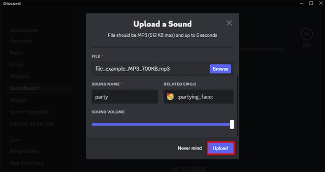Go to the Emoji settings section

(16, 65)
